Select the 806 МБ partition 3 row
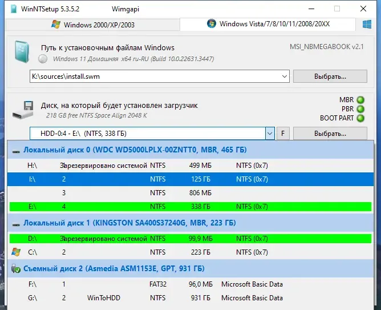Image resolution: width=381 pixels, height=310 pixels. 190,193
